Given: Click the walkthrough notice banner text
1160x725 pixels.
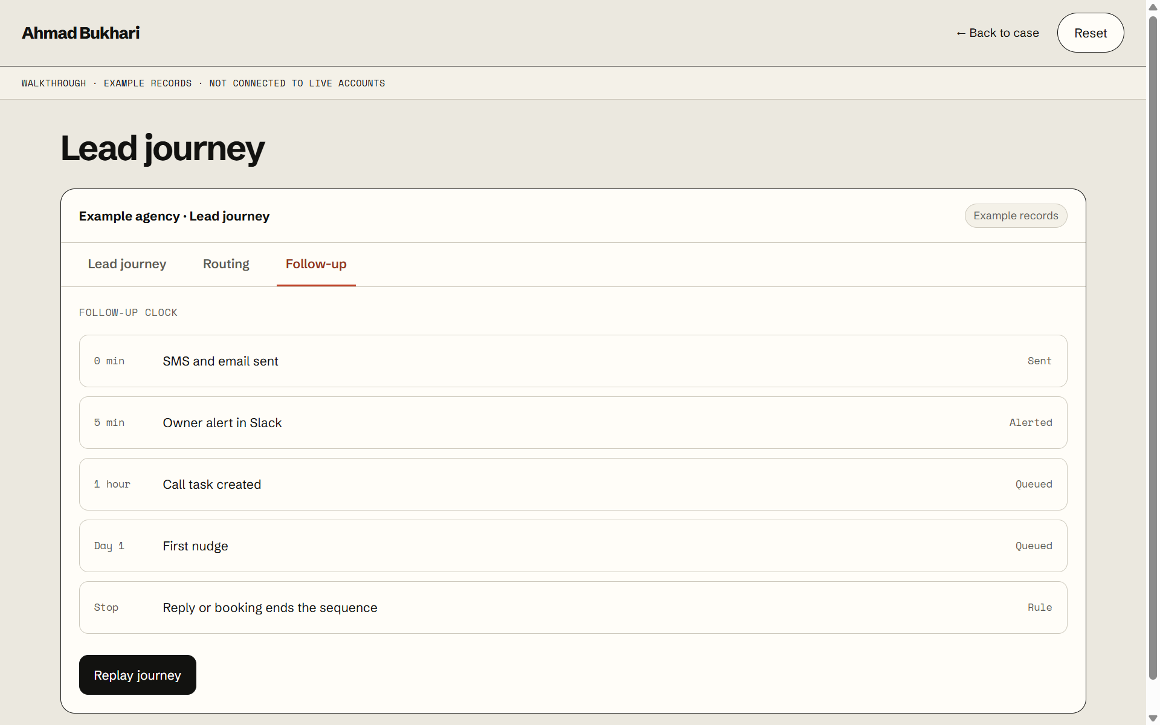Looking at the screenshot, I should (203, 83).
